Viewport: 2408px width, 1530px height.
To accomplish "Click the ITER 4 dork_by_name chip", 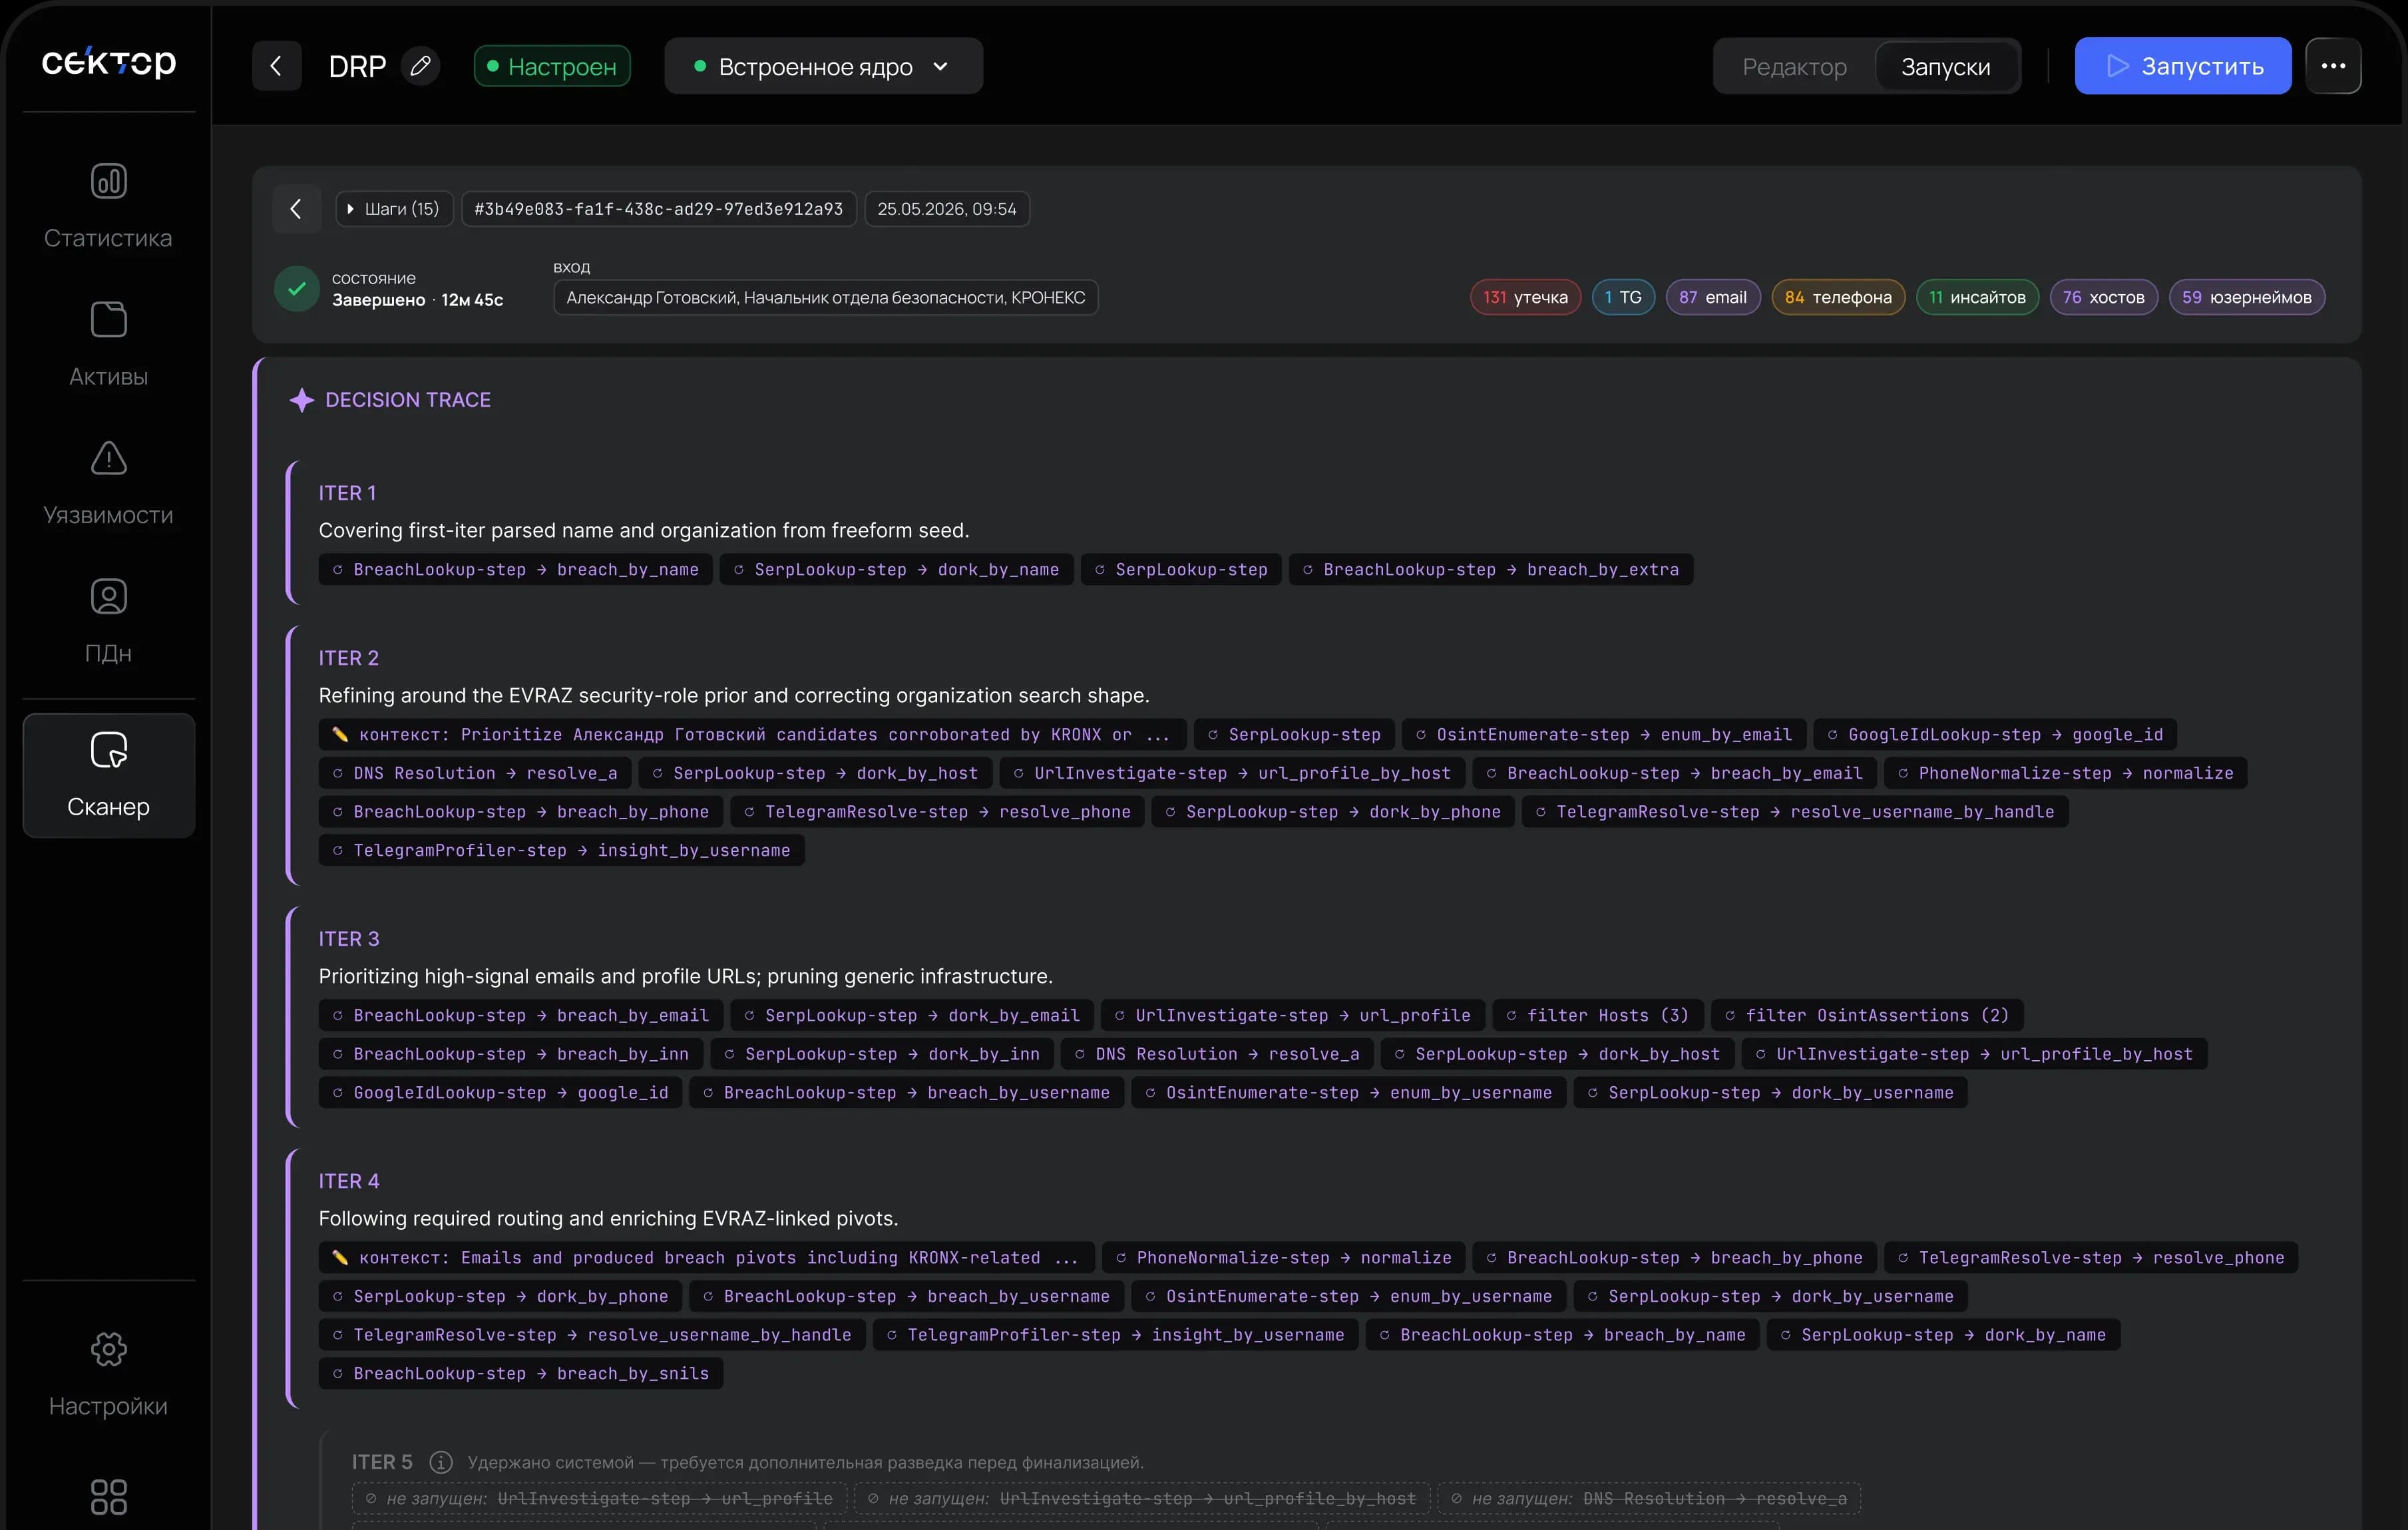I will [1943, 1335].
